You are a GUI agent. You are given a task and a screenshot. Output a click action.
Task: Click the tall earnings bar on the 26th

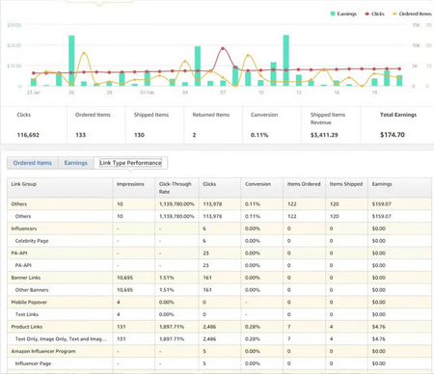[x=71, y=61]
